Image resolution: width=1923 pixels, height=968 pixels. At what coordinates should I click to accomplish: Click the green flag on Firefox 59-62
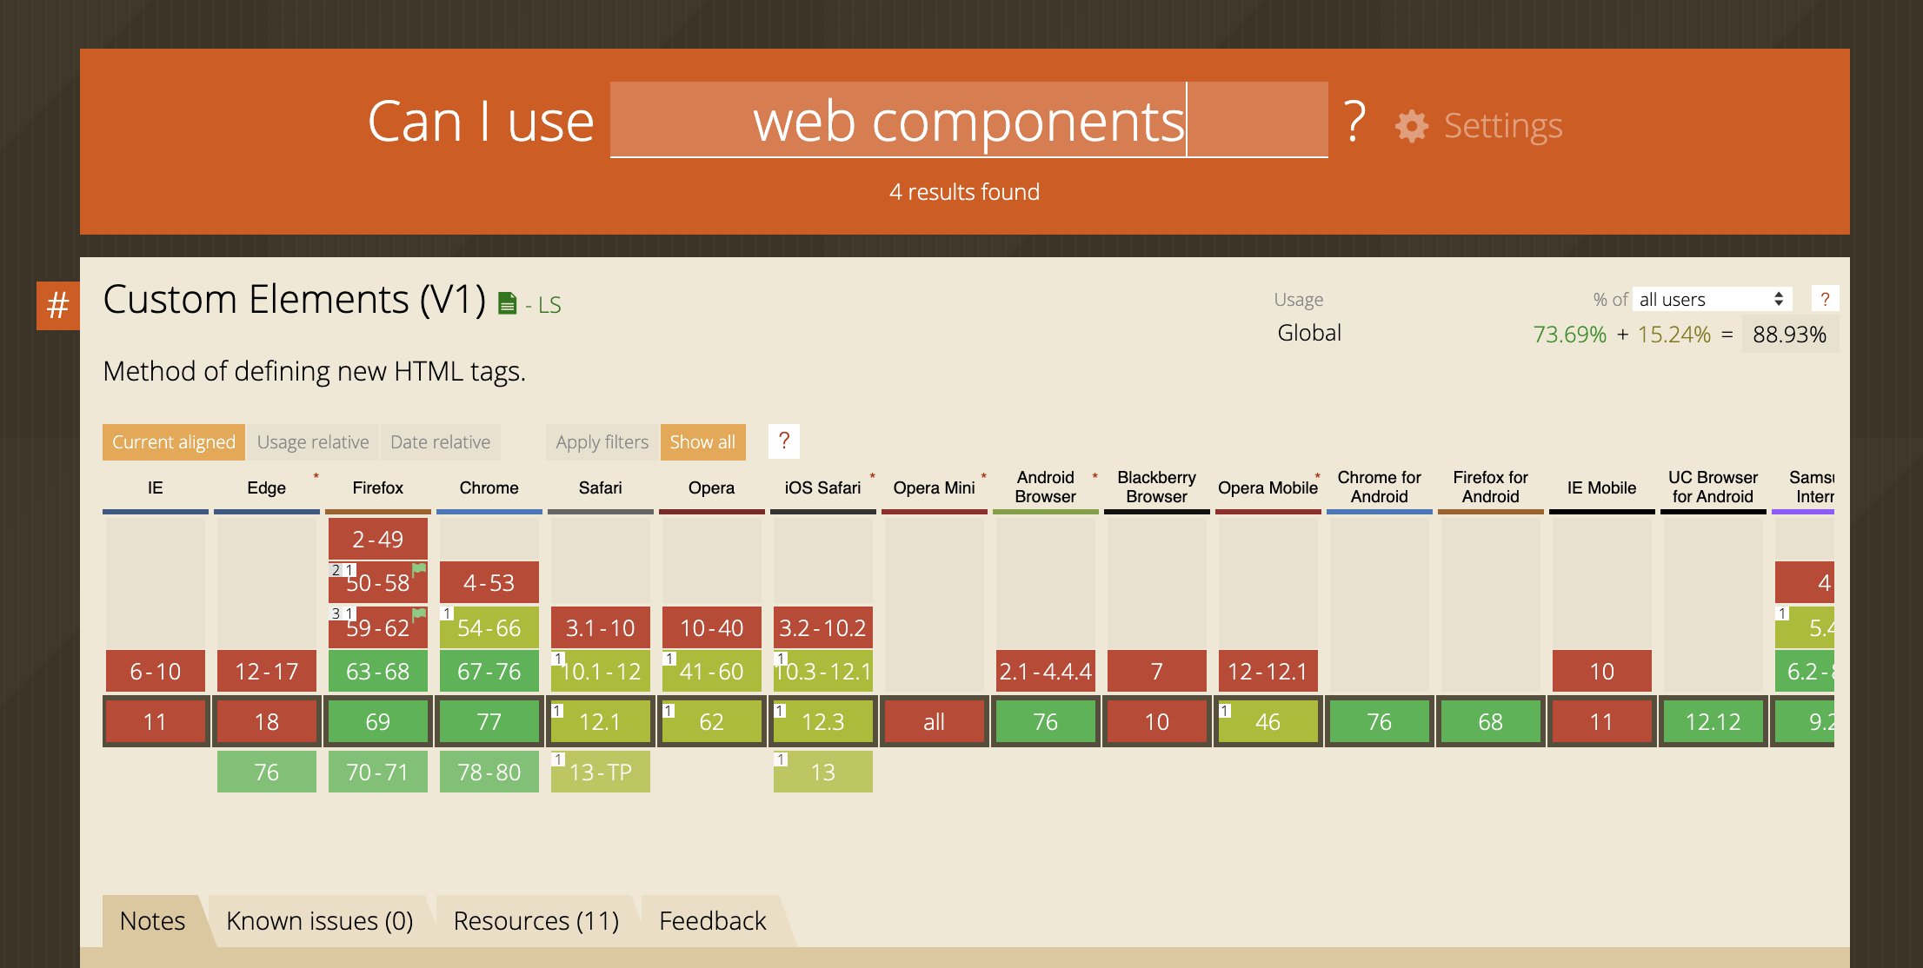click(x=419, y=613)
